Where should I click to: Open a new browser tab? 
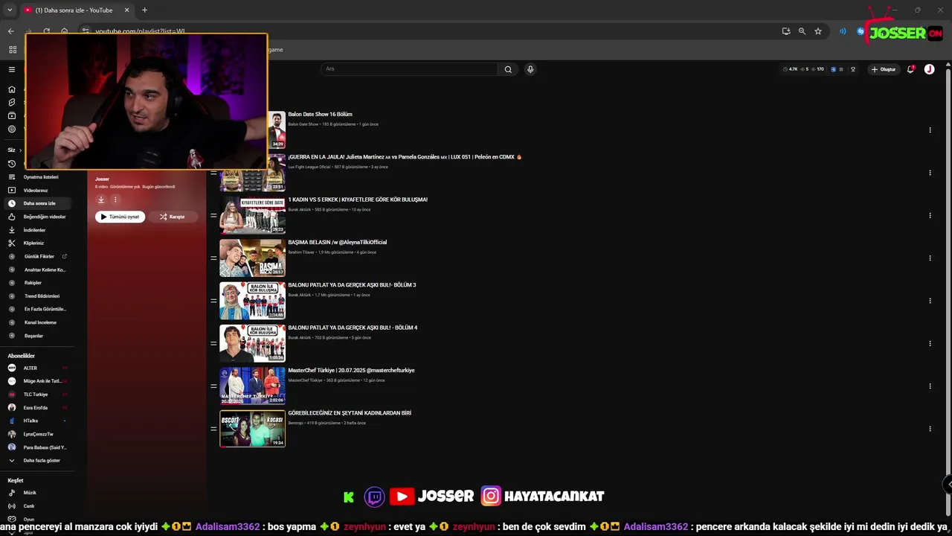144,10
